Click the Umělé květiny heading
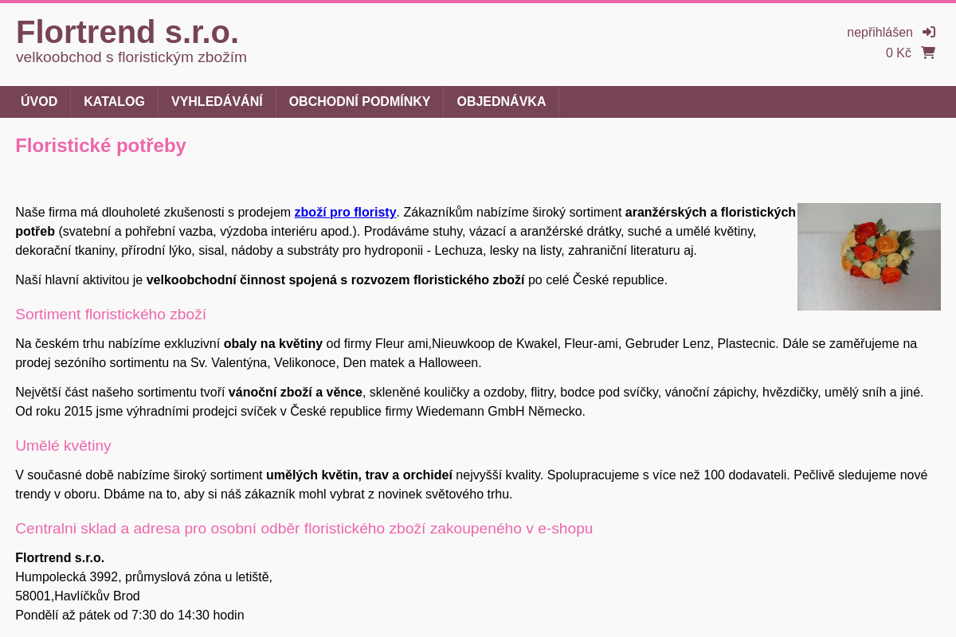 click(x=63, y=446)
